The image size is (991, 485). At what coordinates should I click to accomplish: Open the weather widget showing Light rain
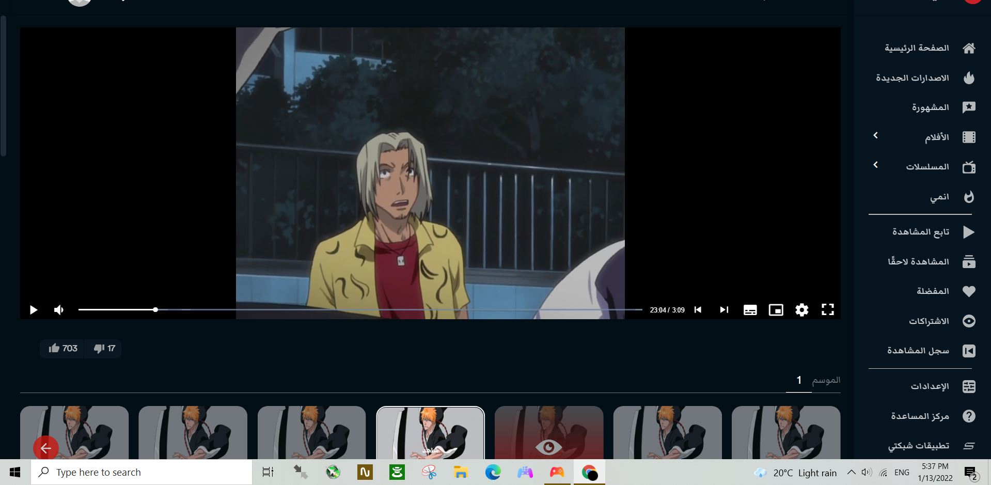point(795,473)
